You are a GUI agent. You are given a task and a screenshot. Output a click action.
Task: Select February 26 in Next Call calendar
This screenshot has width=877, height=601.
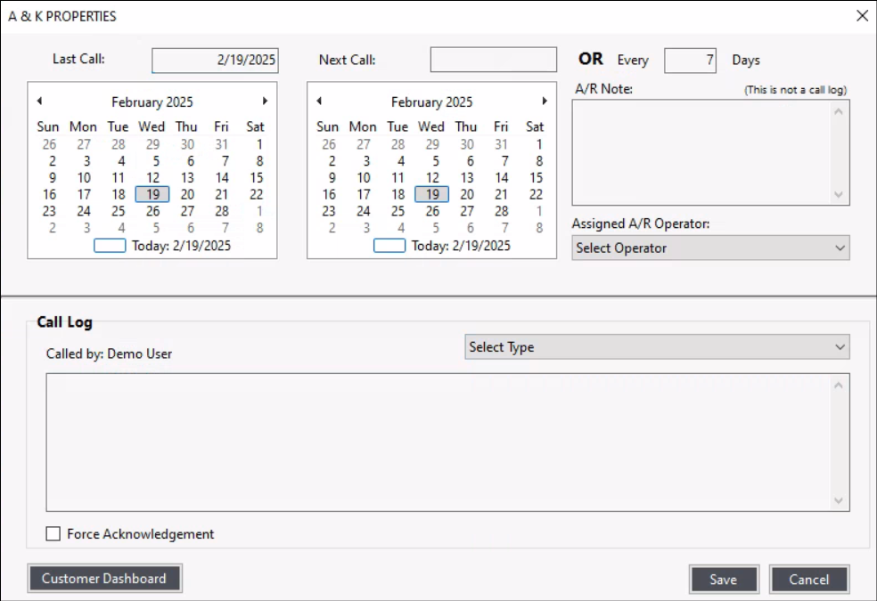click(x=432, y=212)
